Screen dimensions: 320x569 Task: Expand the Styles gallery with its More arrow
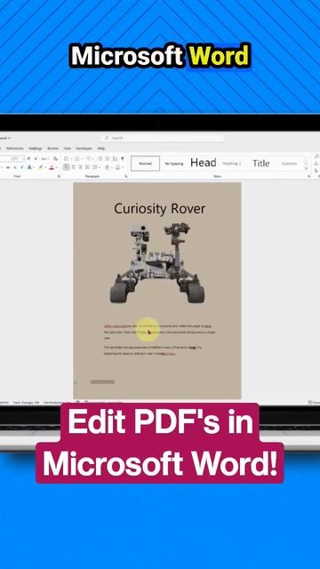(x=307, y=169)
